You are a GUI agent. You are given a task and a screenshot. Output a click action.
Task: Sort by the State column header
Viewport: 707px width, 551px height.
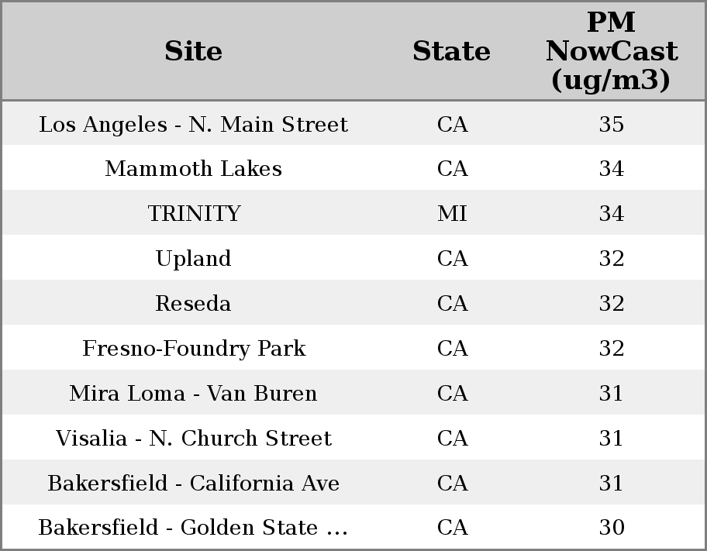pos(451,51)
